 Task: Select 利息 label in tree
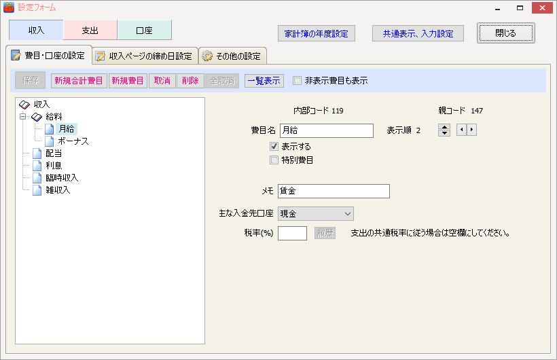(54, 166)
